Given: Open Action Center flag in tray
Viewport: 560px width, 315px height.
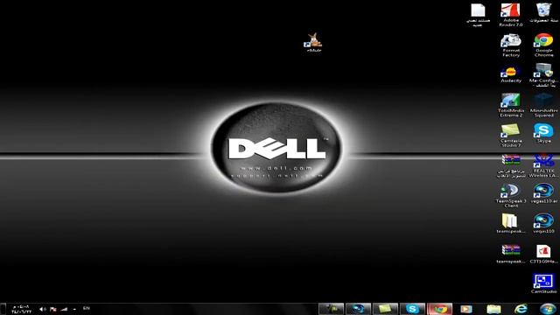Looking at the screenshot, I should [x=52, y=309].
